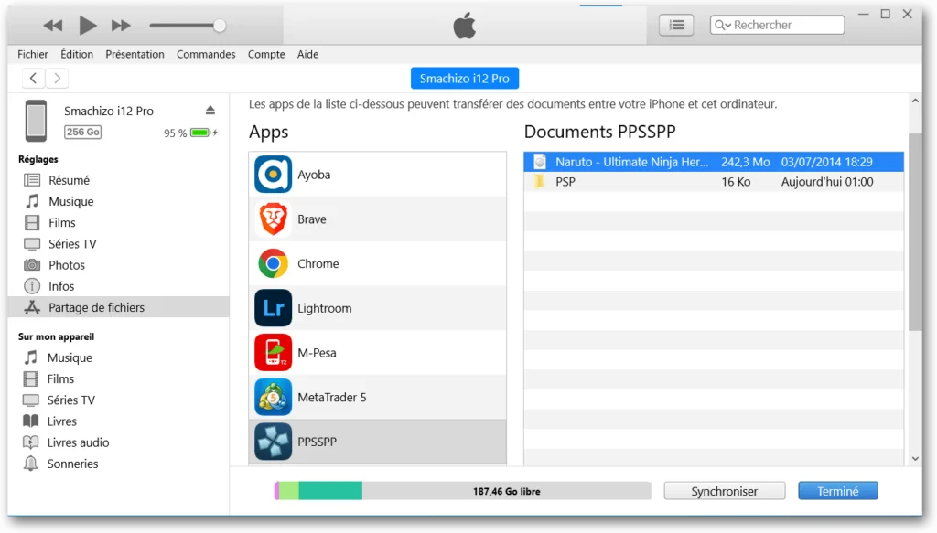Click the Terminé button
Screen dimensions: 937x533
[838, 491]
